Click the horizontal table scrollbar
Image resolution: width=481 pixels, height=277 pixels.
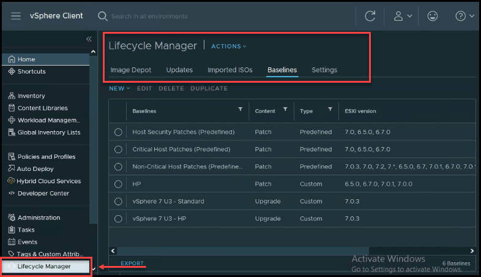tap(243, 251)
